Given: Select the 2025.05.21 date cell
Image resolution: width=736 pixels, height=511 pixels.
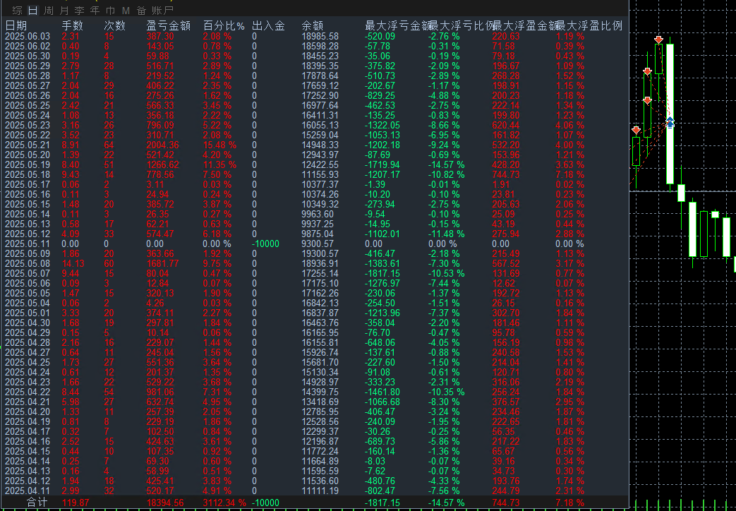Looking at the screenshot, I should tap(28, 145).
